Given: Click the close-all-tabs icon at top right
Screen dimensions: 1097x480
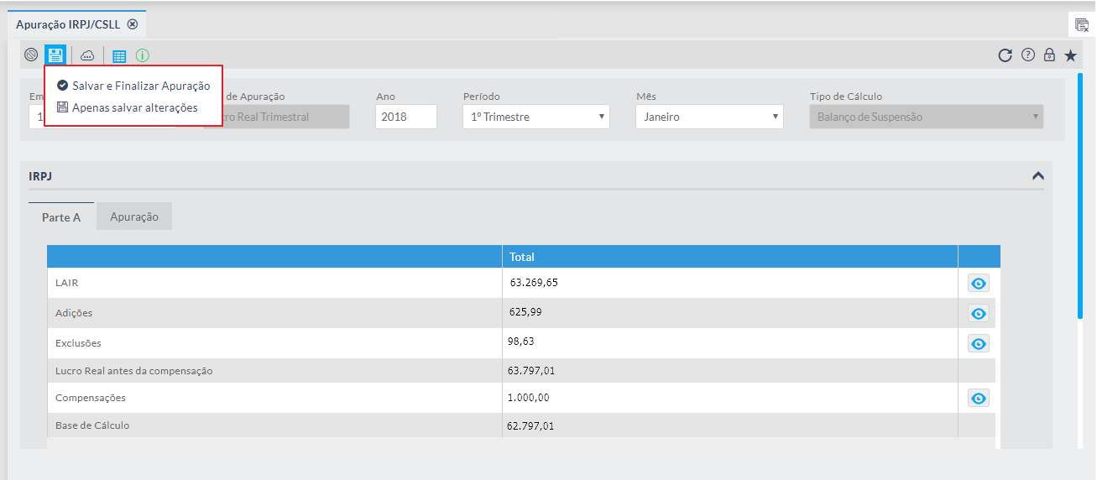Looking at the screenshot, I should (x=1081, y=24).
